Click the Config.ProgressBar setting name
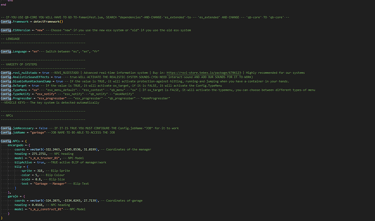Screen dimensions: 375x221 coord(15,98)
